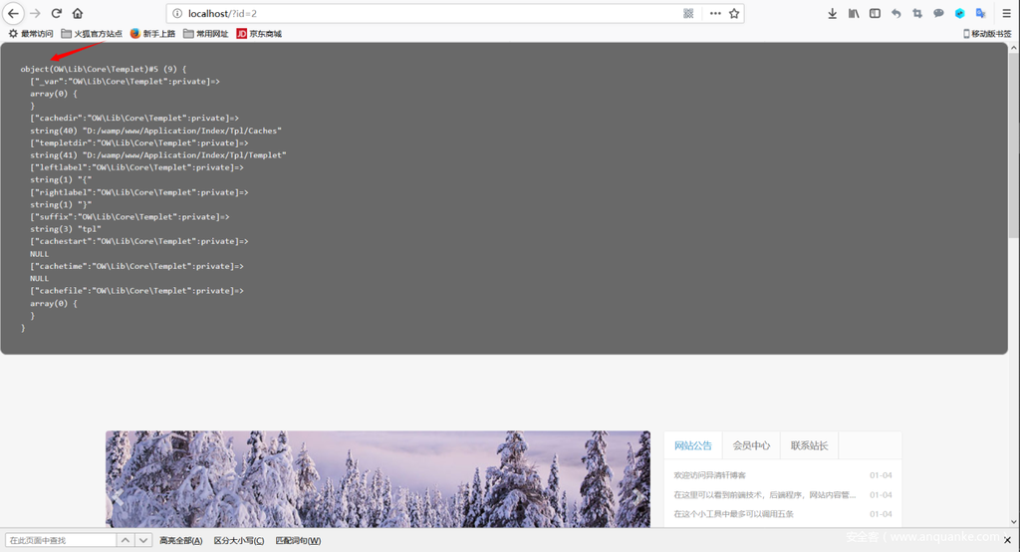Screen dimensions: 1020x552
Task: Open the Firefox hamburger menu
Action: [1006, 13]
